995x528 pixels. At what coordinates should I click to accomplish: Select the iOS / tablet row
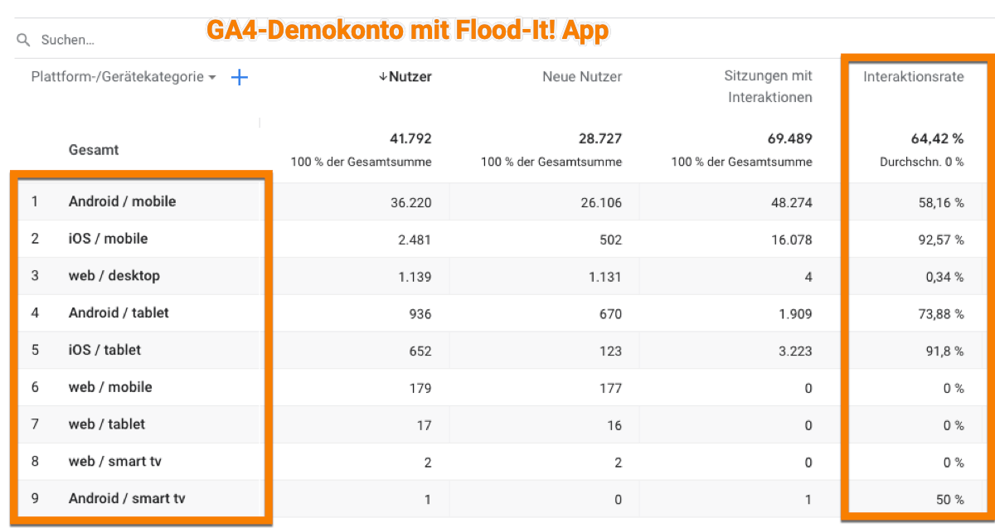[x=104, y=350]
